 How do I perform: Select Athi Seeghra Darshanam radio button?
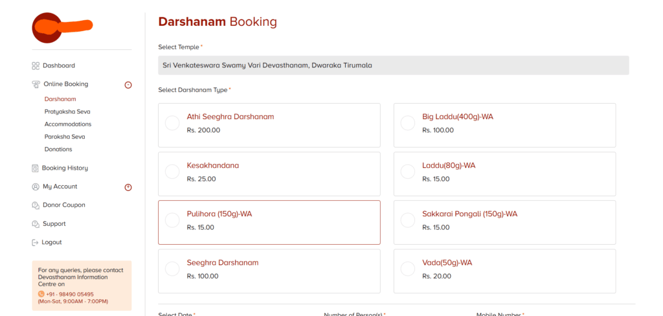click(172, 123)
